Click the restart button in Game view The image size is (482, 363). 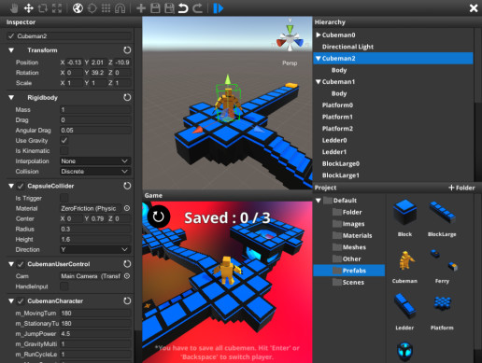tap(159, 216)
